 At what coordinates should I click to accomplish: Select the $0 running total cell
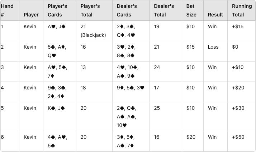tap(235, 47)
